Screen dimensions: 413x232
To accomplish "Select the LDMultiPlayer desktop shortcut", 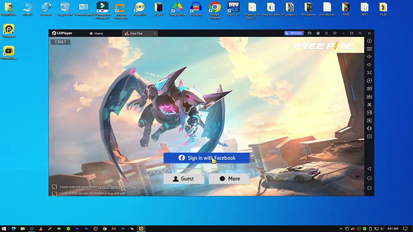I will (9, 52).
